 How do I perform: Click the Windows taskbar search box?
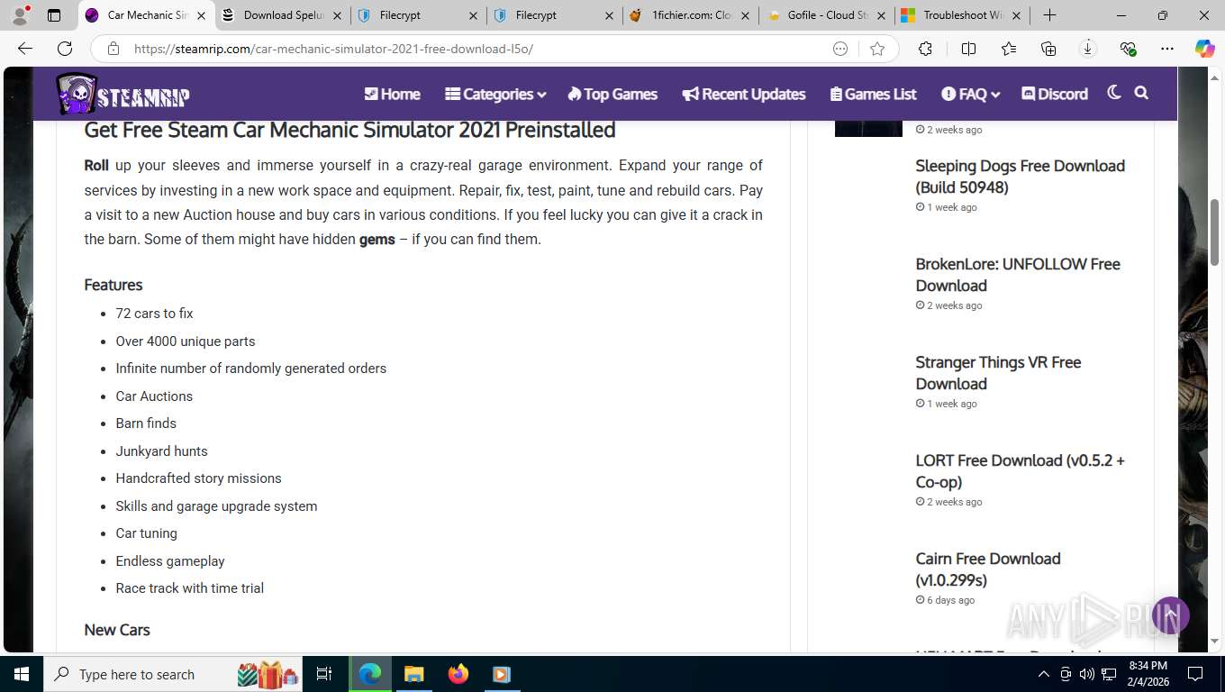pyautogui.click(x=173, y=674)
